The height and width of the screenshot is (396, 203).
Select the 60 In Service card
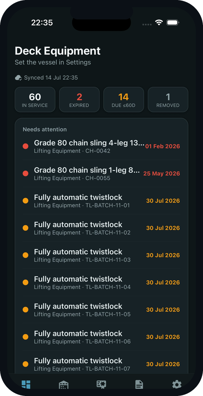coord(35,99)
